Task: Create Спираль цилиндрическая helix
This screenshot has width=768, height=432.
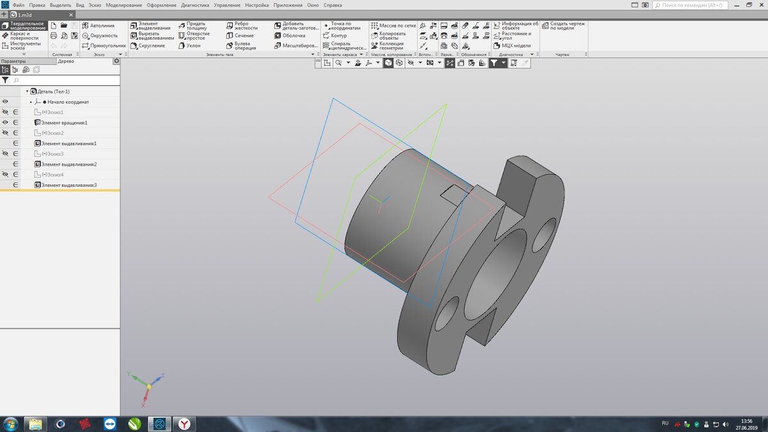Action: [344, 46]
